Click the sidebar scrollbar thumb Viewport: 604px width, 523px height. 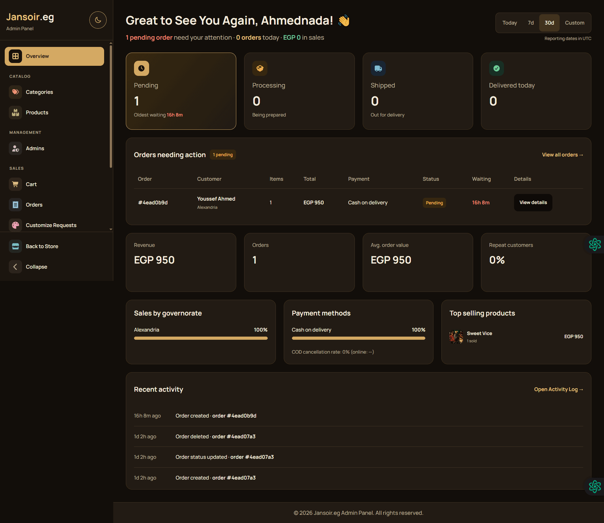[x=111, y=106]
